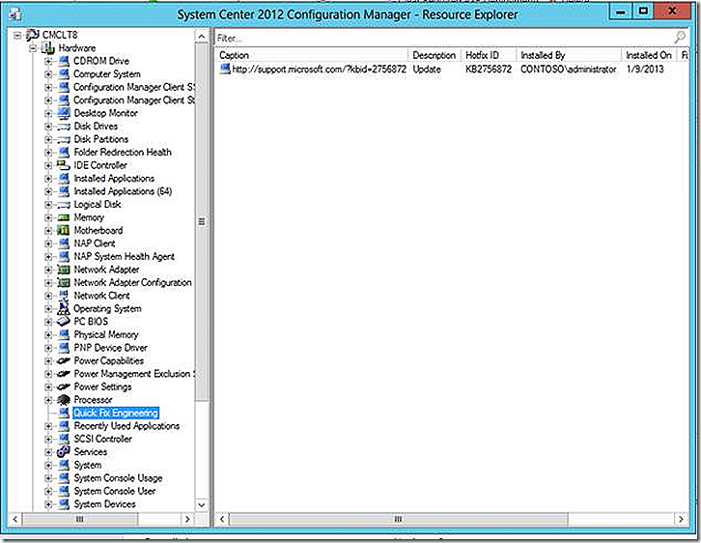Click the hotfix row icon beside support.microsoft.com link

225,69
